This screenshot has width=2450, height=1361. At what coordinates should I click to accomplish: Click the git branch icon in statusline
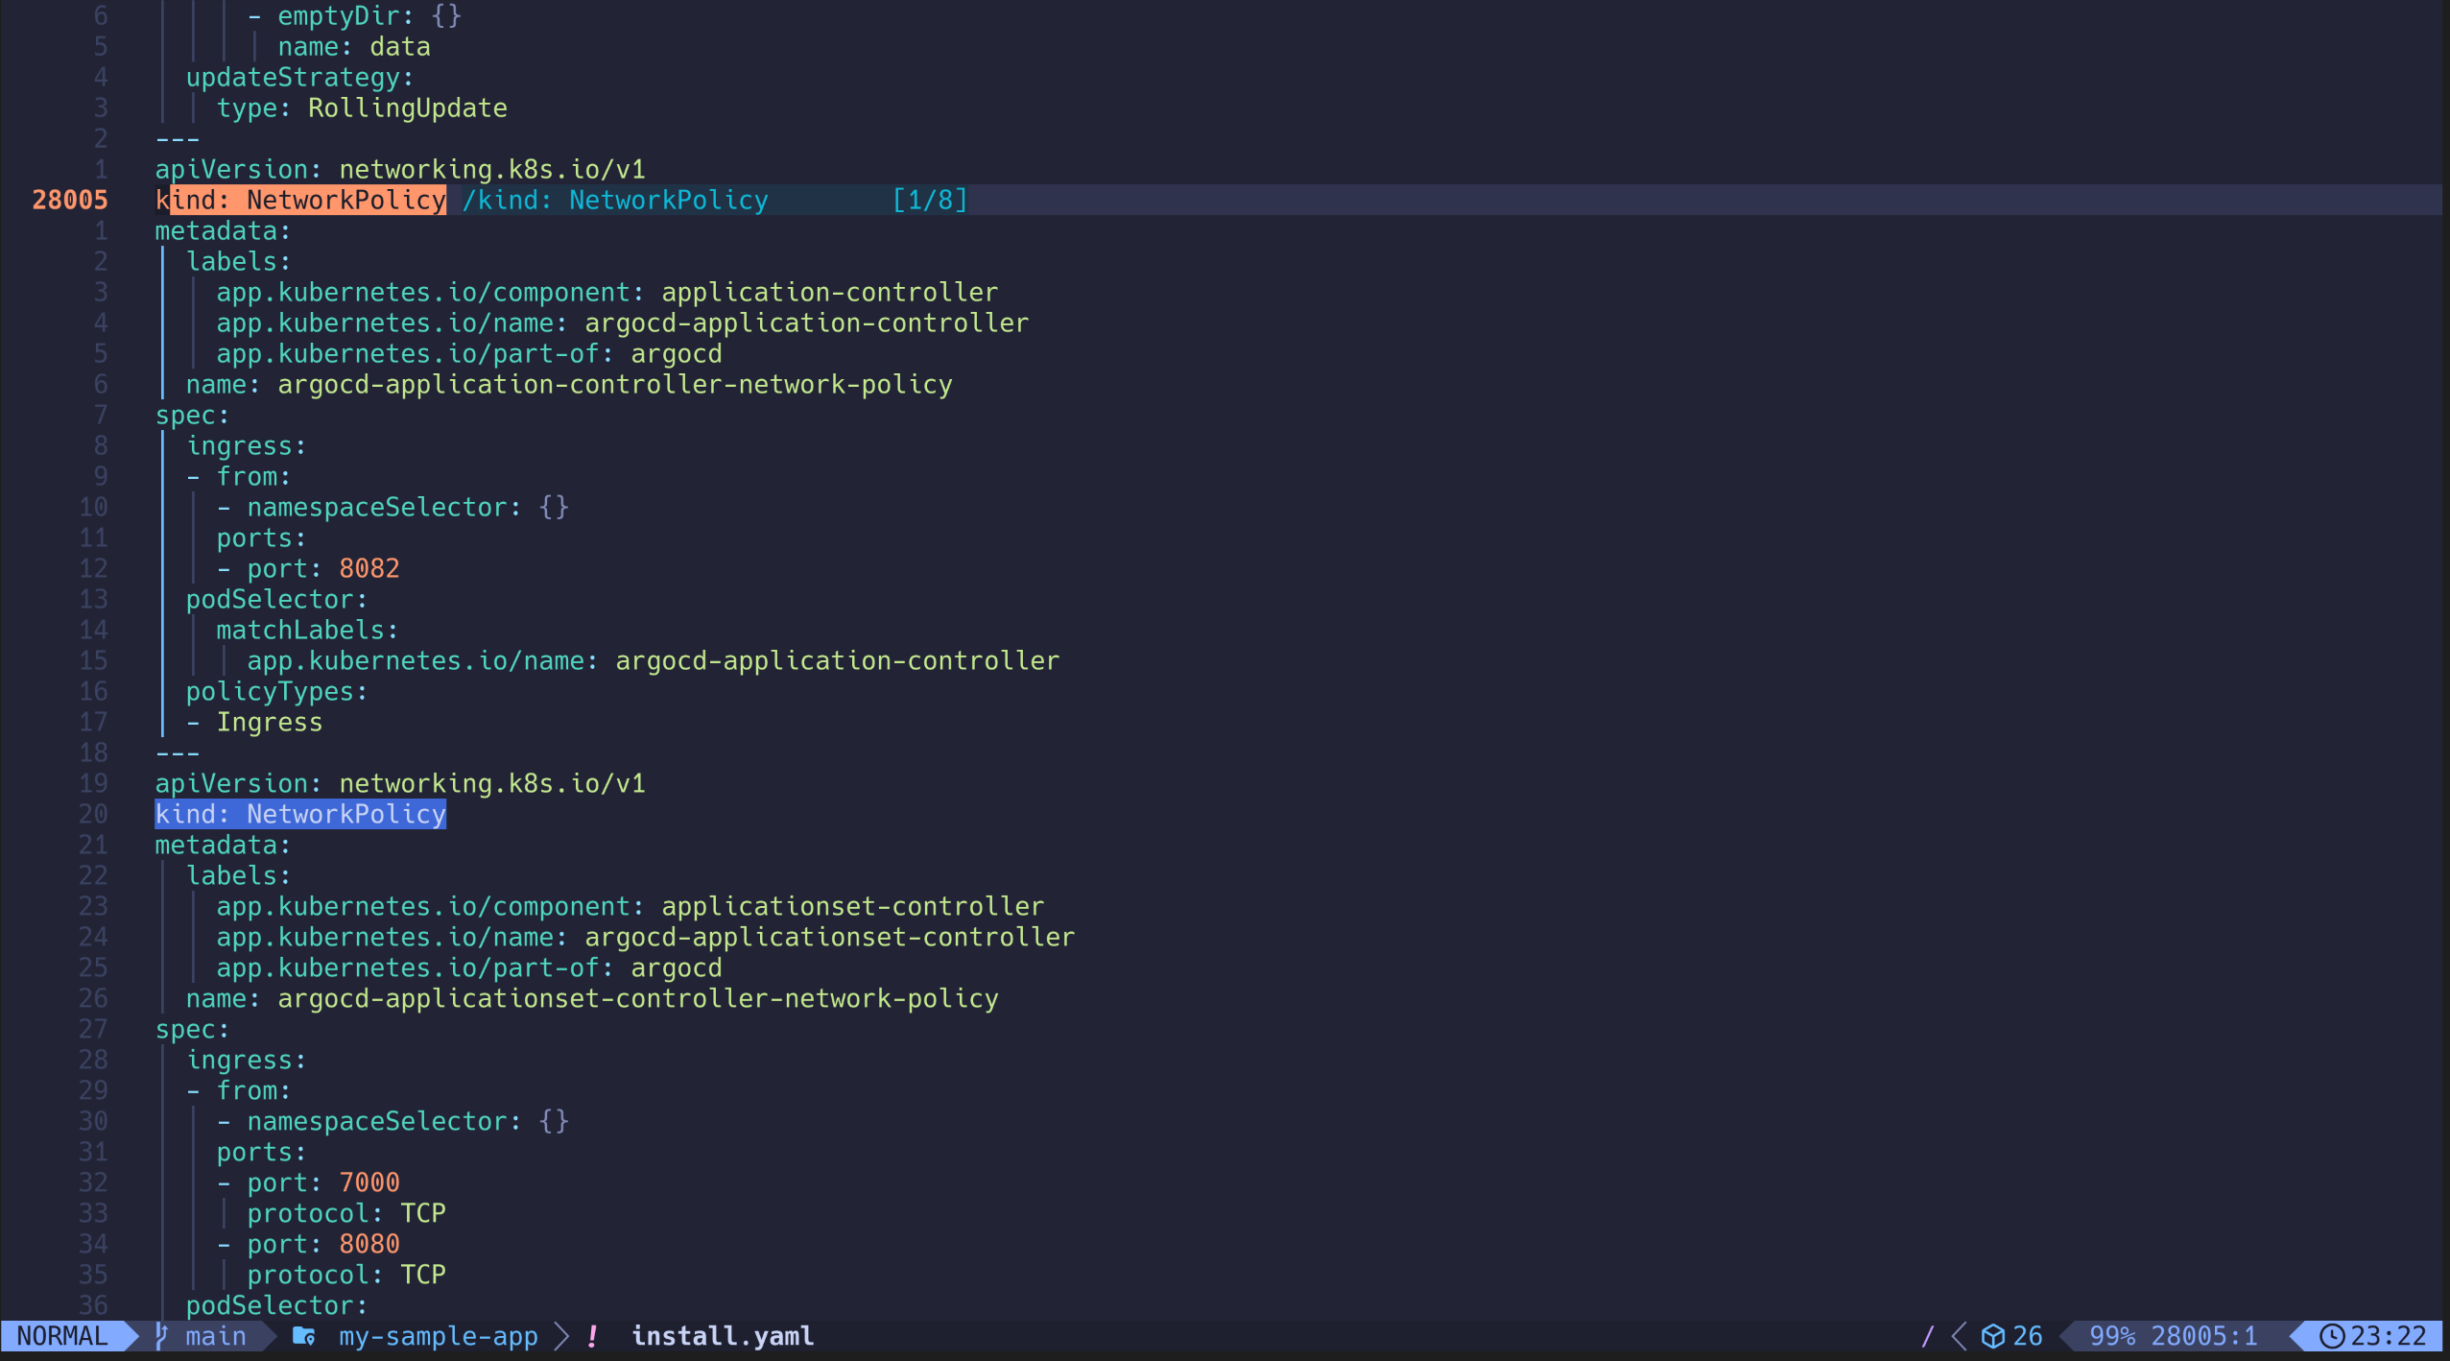tap(162, 1335)
